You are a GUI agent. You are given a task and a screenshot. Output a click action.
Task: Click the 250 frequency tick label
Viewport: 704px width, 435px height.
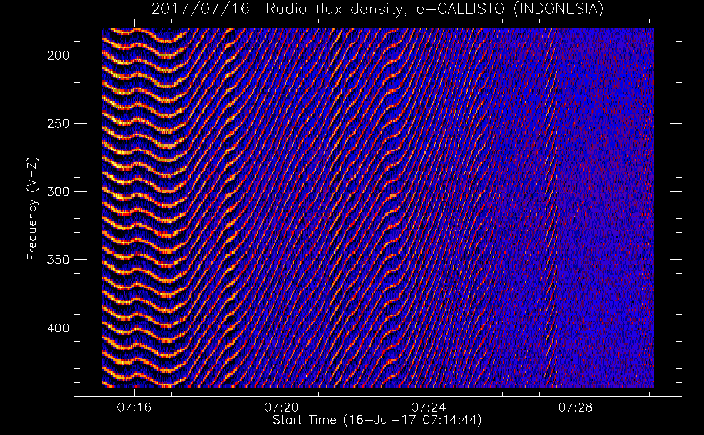(58, 124)
